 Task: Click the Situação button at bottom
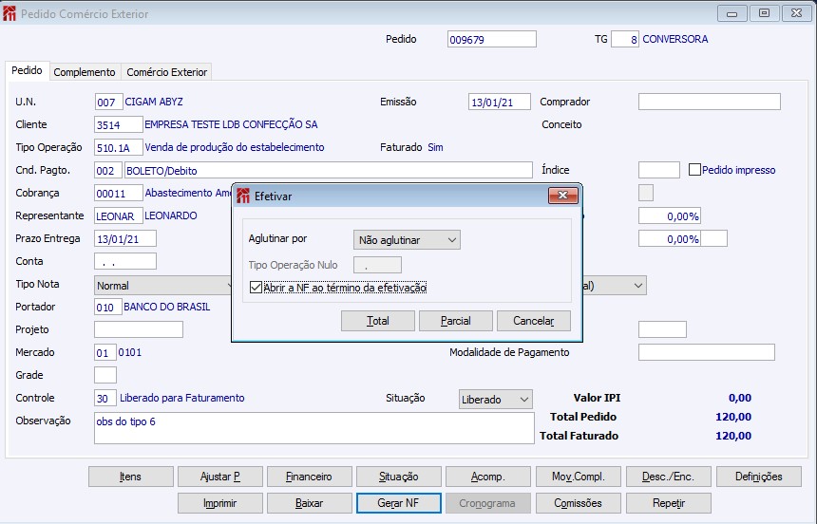399,477
